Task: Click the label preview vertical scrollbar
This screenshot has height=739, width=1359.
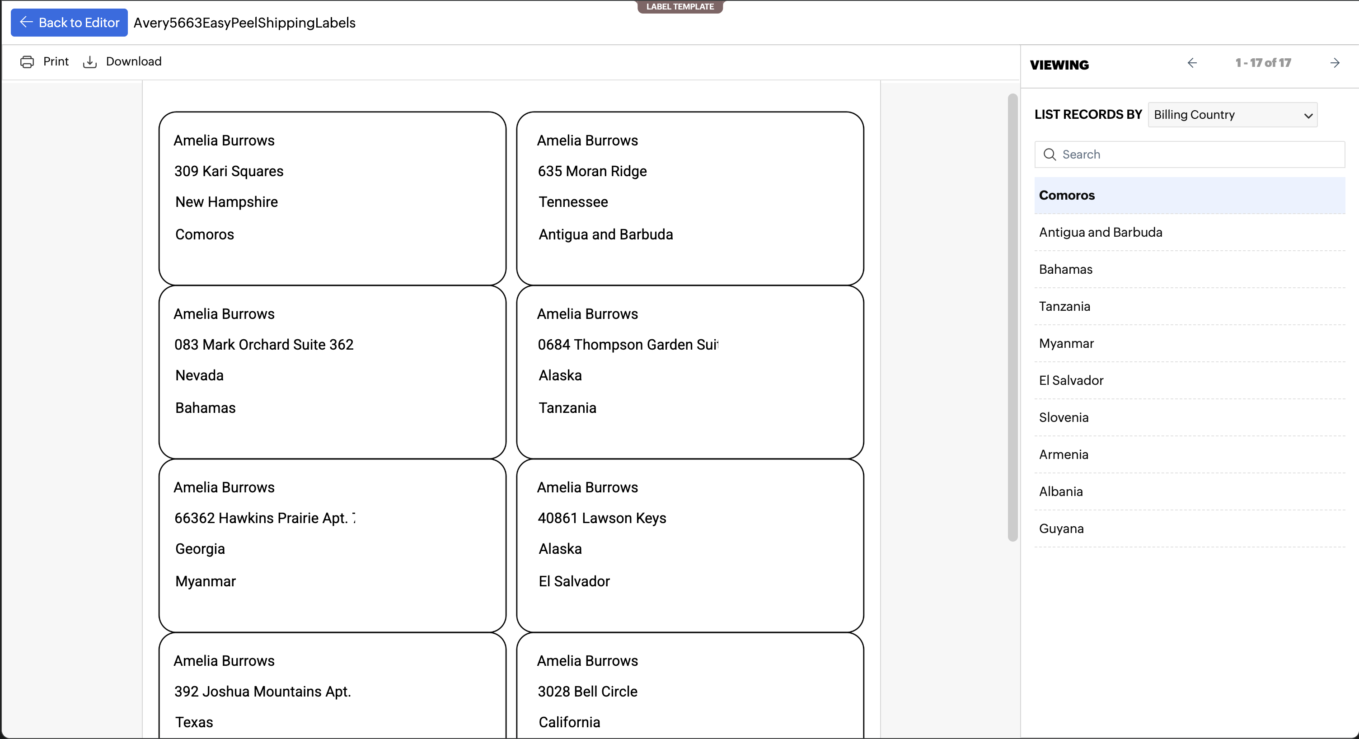Action: coord(1012,317)
